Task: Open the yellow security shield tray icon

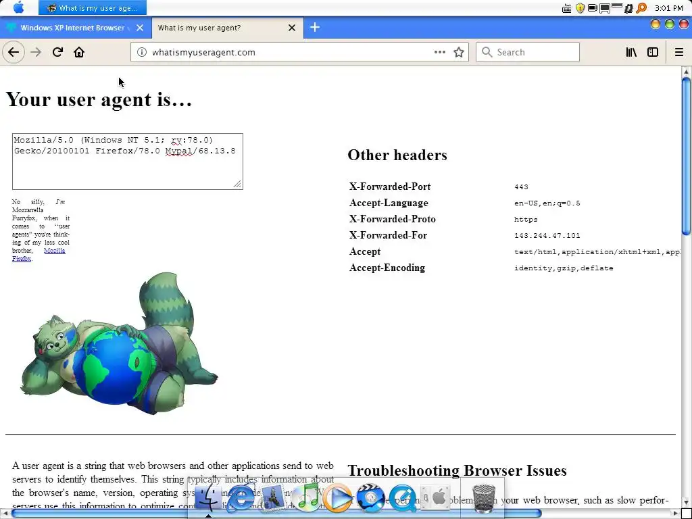Action: (580, 8)
